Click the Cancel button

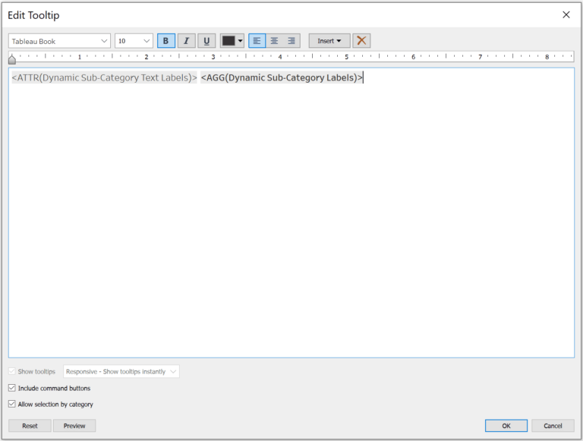pyautogui.click(x=553, y=426)
